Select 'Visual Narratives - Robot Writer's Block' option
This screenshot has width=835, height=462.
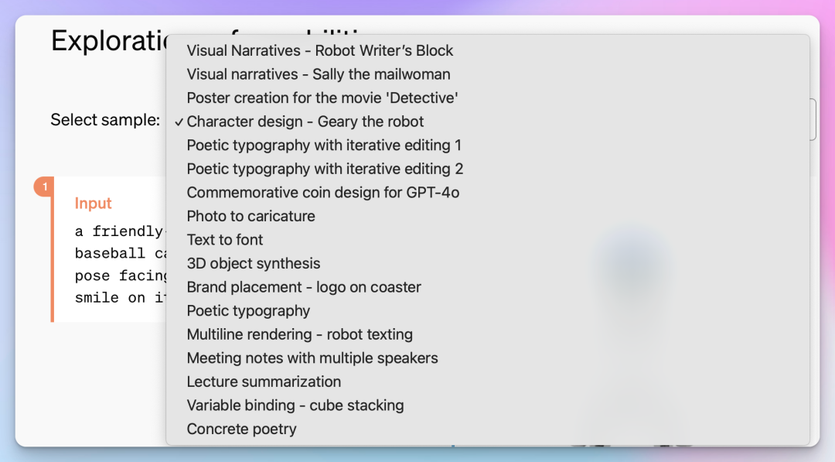tap(320, 51)
